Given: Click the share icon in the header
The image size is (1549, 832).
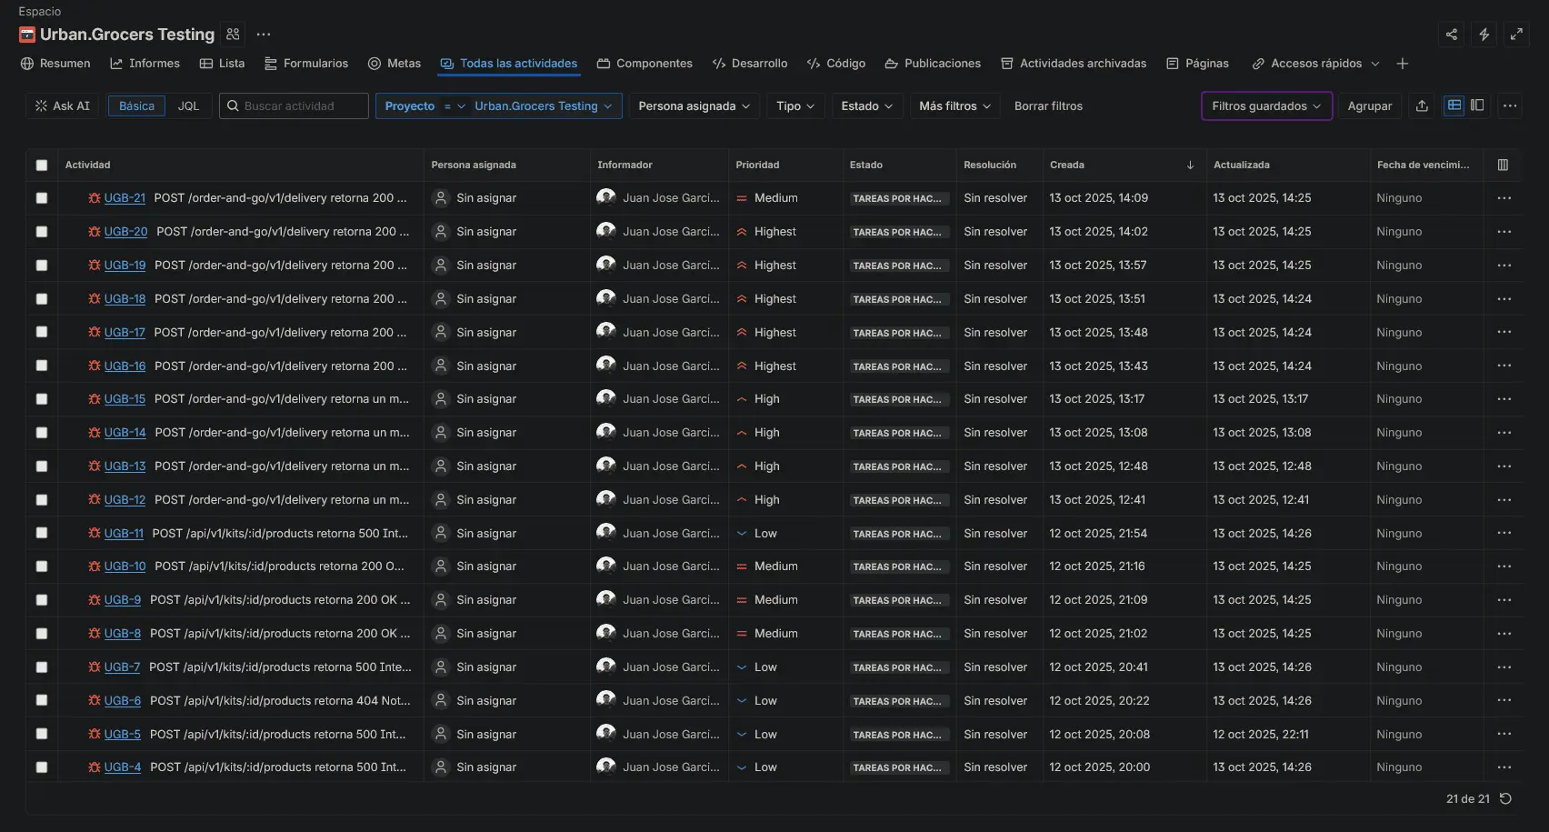Looking at the screenshot, I should [1452, 35].
